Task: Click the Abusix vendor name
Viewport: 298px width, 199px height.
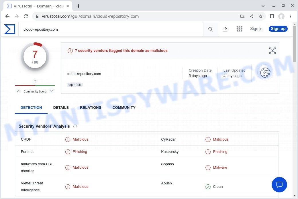Action: [x=167, y=183]
